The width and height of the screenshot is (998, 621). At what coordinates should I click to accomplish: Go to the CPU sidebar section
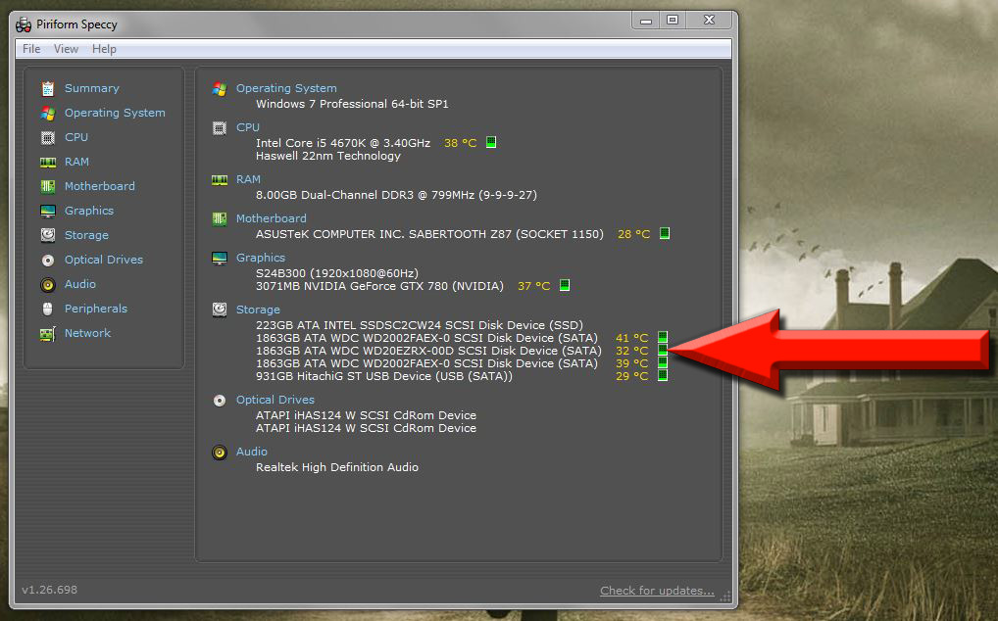76,137
